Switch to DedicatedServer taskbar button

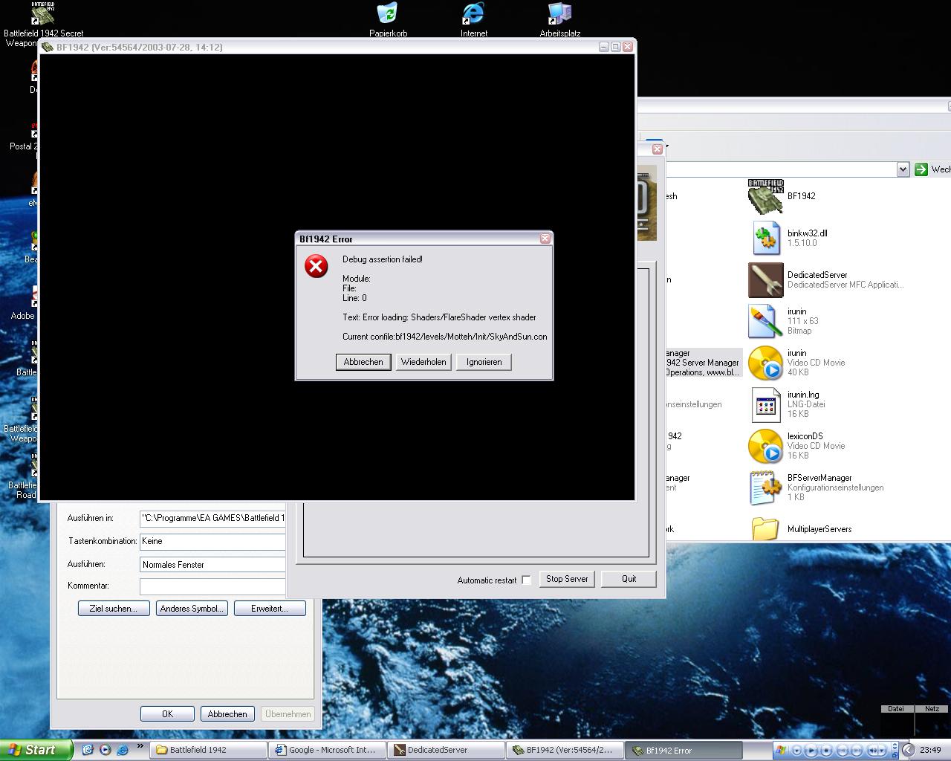tap(447, 750)
